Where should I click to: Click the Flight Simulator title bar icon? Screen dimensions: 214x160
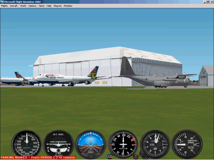pos(2,2)
